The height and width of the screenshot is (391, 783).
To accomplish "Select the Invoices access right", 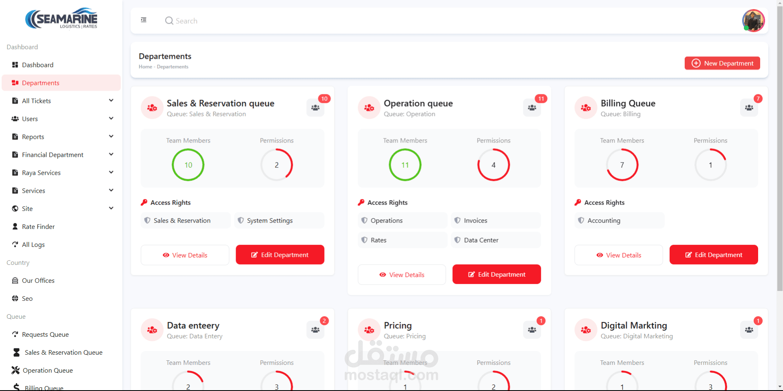I will (x=496, y=220).
